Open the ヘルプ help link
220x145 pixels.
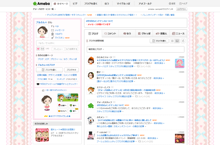tap(183, 4)
